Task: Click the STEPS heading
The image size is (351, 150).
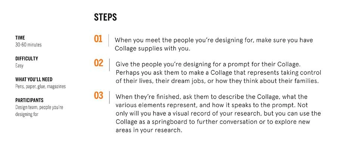Action: pyautogui.click(x=105, y=17)
